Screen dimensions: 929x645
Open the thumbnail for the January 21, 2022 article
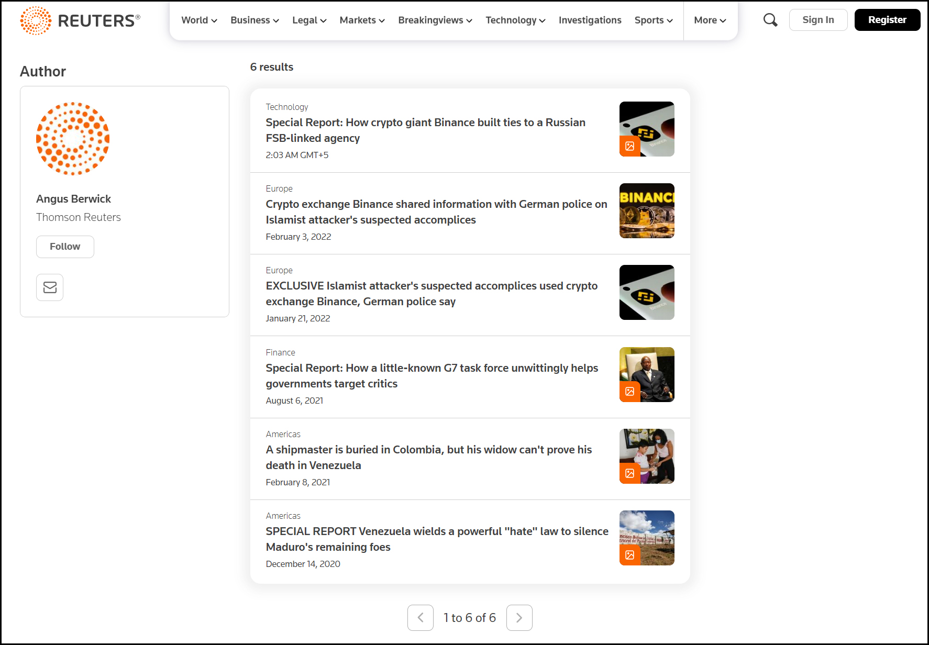pyautogui.click(x=647, y=292)
